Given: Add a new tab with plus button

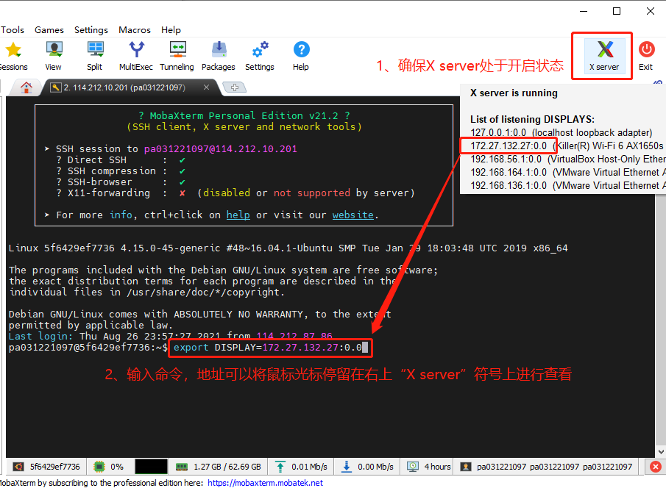Looking at the screenshot, I should tap(235, 87).
